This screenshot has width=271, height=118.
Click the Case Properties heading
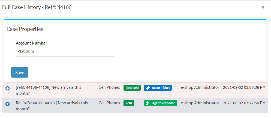pyautogui.click(x=25, y=29)
